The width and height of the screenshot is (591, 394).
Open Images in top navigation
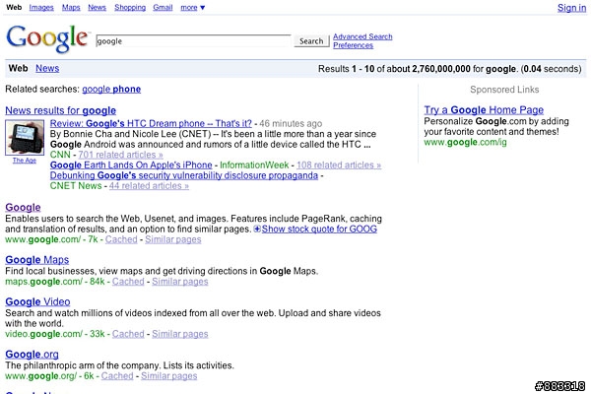(x=41, y=8)
